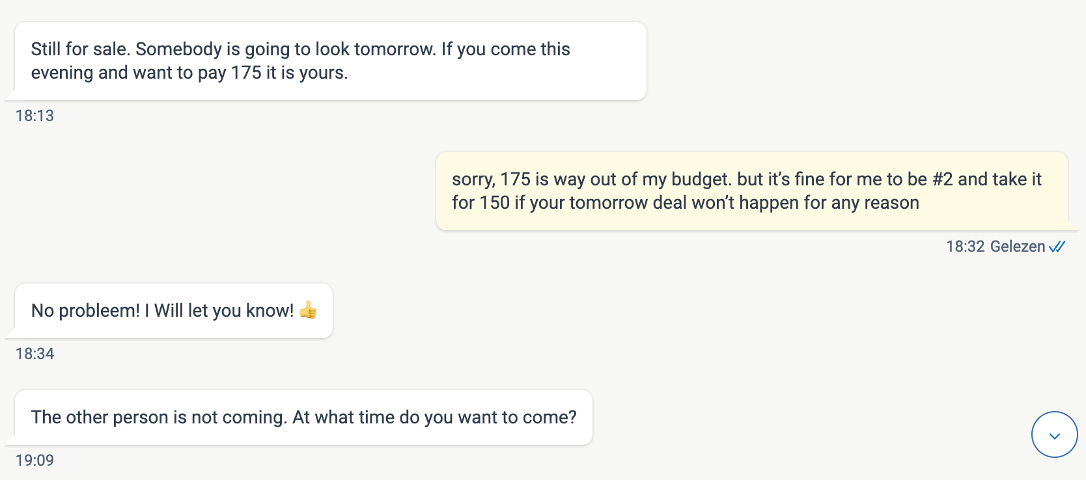The image size is (1086, 480).
Task: Click "#2" in the sent message
Action: pyautogui.click(x=942, y=180)
